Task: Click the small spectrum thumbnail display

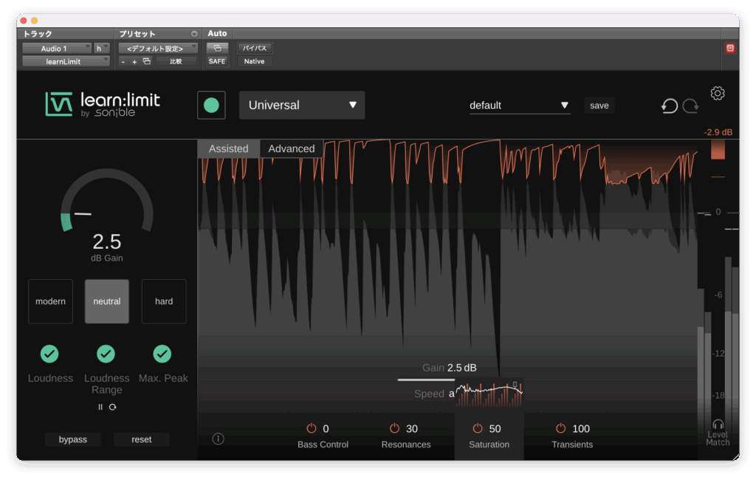Action: [x=489, y=394]
